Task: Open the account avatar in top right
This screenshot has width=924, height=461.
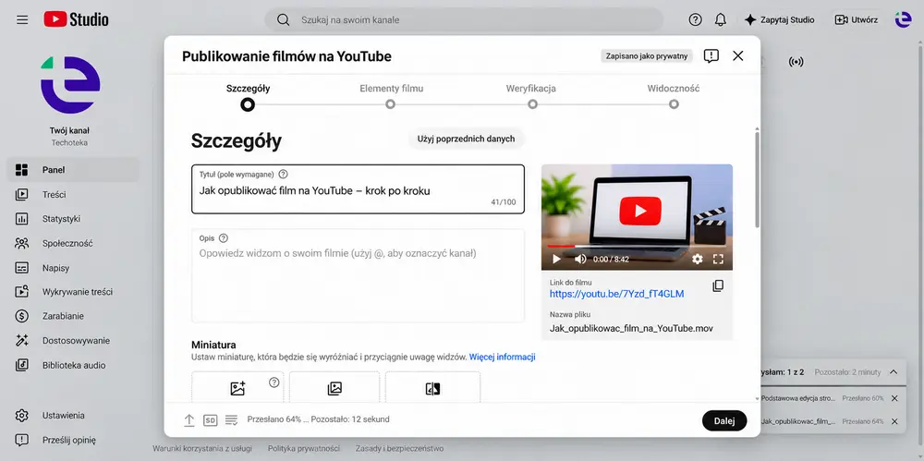Action: pyautogui.click(x=903, y=20)
